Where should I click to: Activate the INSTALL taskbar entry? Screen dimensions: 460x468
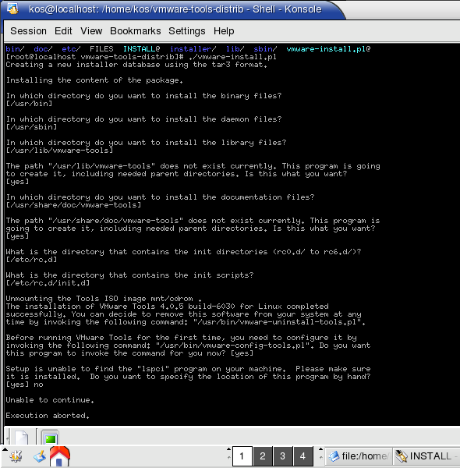tap(426, 456)
